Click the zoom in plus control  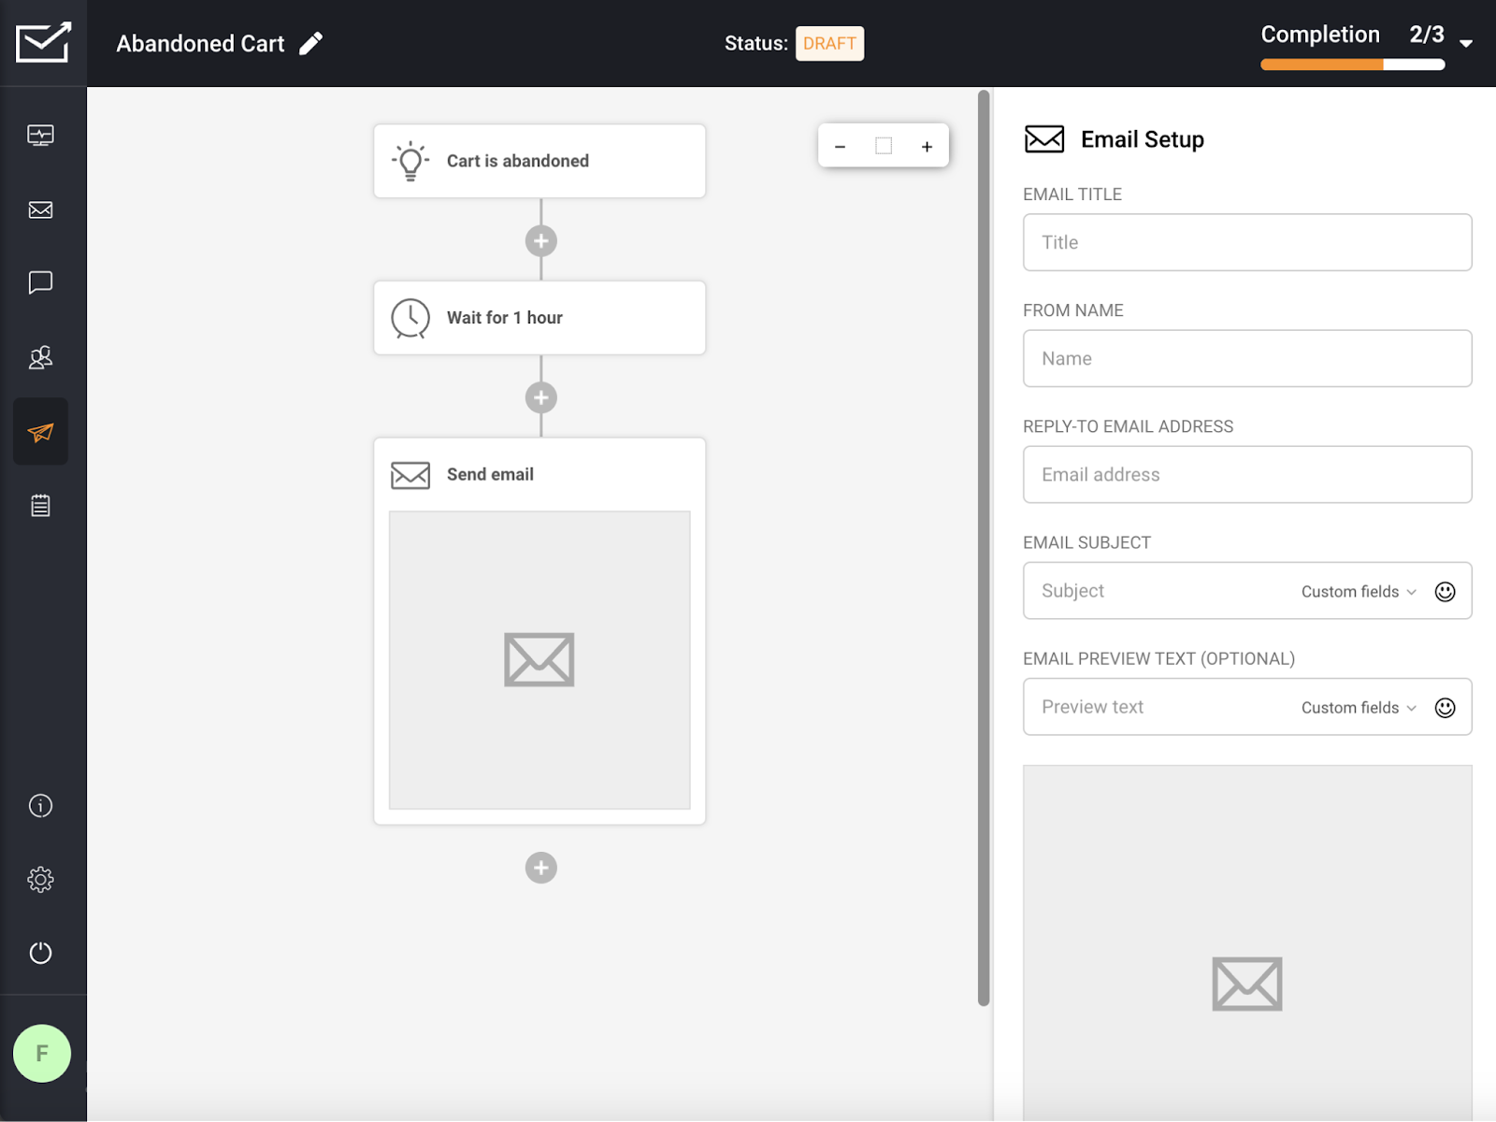click(927, 146)
